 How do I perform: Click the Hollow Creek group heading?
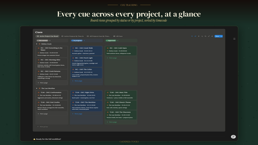(x=46, y=44)
